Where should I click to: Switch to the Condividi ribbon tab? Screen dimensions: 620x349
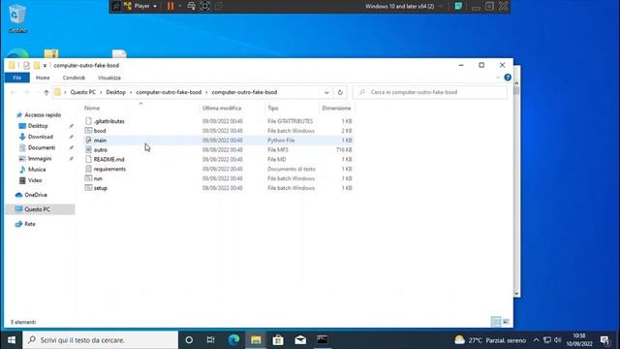pos(74,78)
